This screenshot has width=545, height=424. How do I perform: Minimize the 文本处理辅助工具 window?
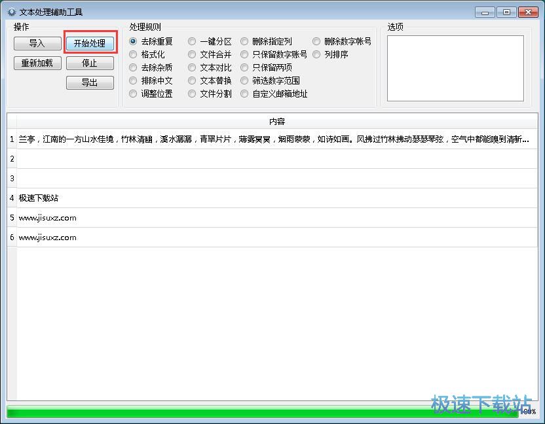click(x=485, y=12)
